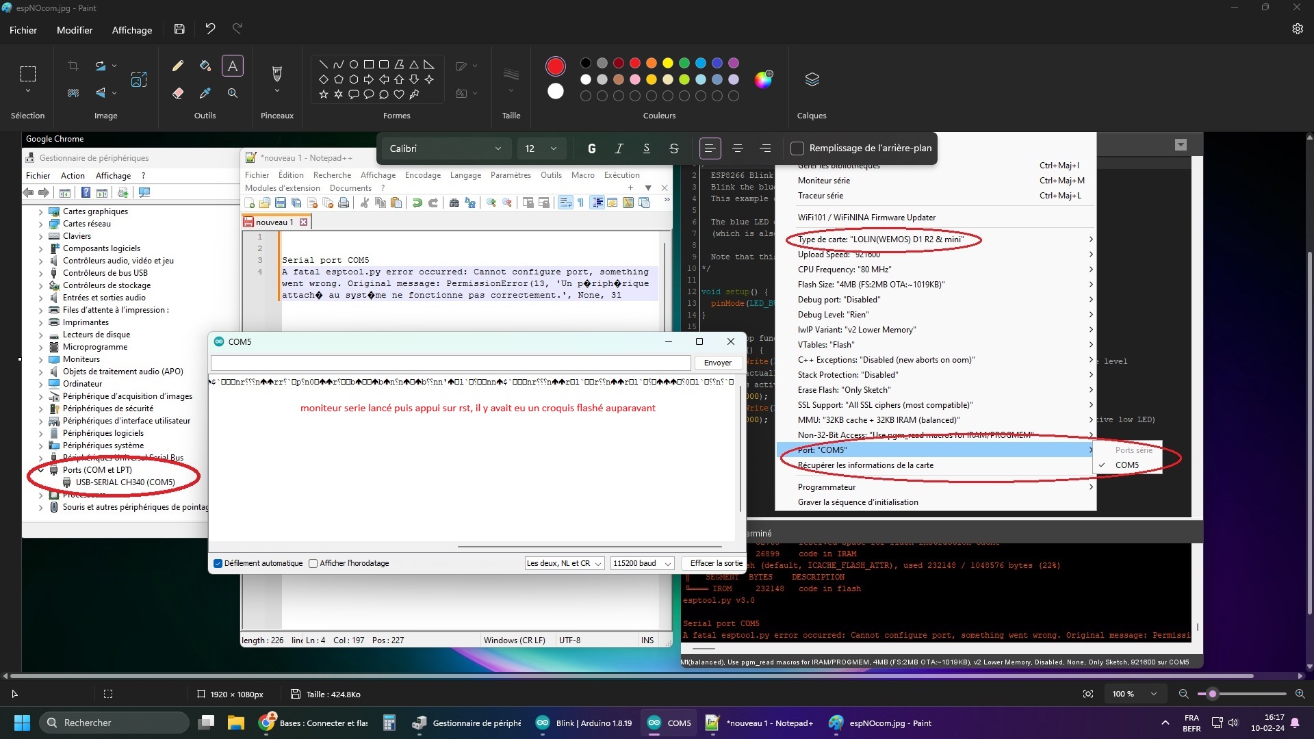The height and width of the screenshot is (739, 1314).
Task: Open the Affichage menu in Paint
Action: click(x=132, y=30)
